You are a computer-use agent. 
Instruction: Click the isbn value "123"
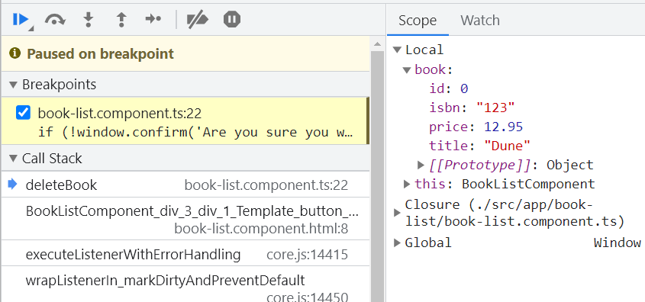tap(495, 108)
